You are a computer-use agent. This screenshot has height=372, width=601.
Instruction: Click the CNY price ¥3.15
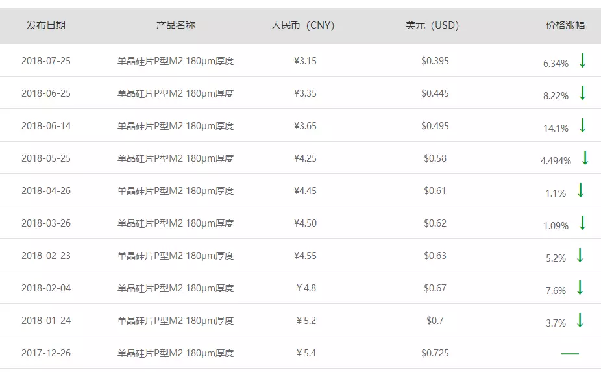(x=305, y=61)
